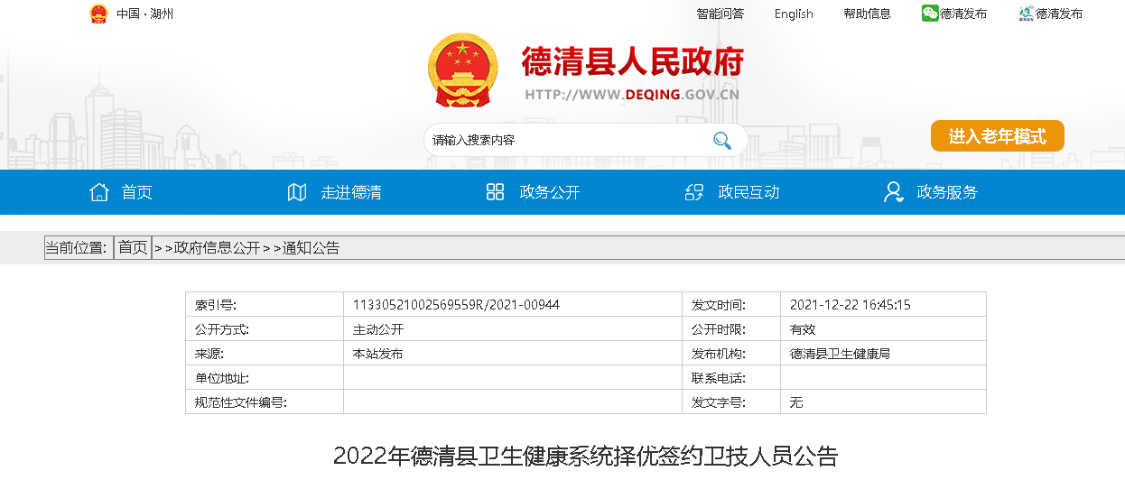Open the 政民互动 navigation menu item
Image resolution: width=1125 pixels, height=480 pixels.
748,192
